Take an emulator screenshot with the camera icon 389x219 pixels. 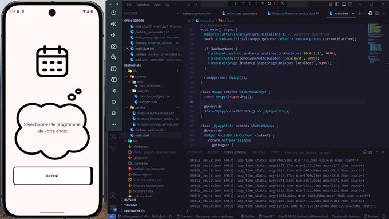click(114, 46)
